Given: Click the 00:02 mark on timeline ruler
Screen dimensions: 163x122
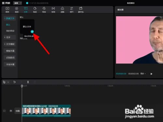Looking at the screenshot, I should tap(67, 86).
